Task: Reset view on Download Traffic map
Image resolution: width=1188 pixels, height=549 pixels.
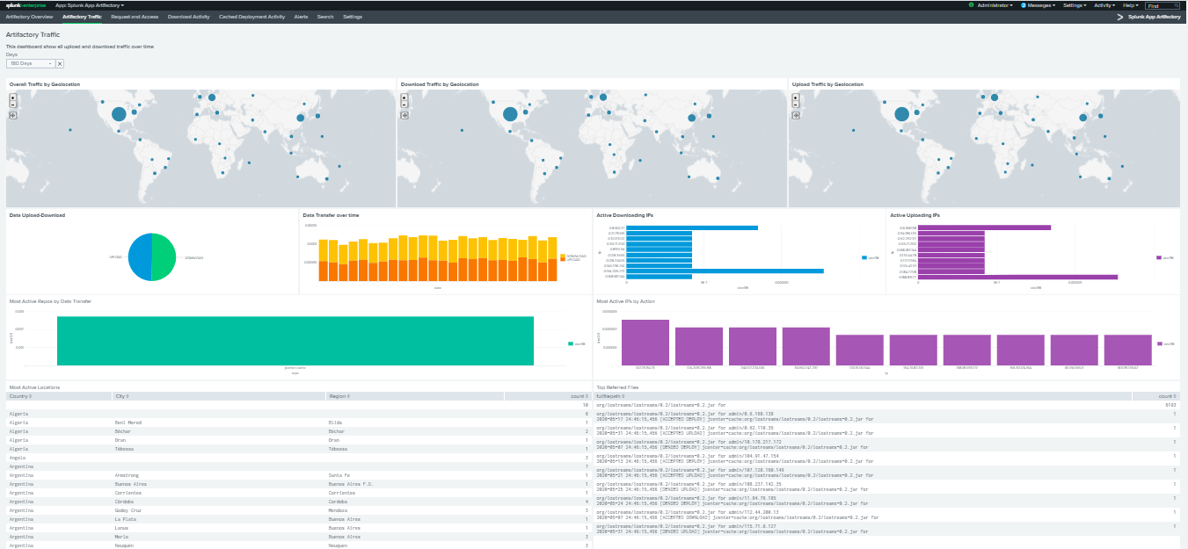Action: click(405, 114)
